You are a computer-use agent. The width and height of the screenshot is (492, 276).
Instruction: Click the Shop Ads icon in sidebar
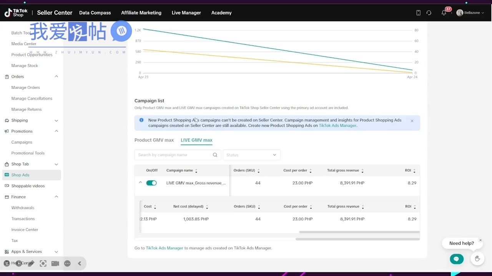pos(7,175)
